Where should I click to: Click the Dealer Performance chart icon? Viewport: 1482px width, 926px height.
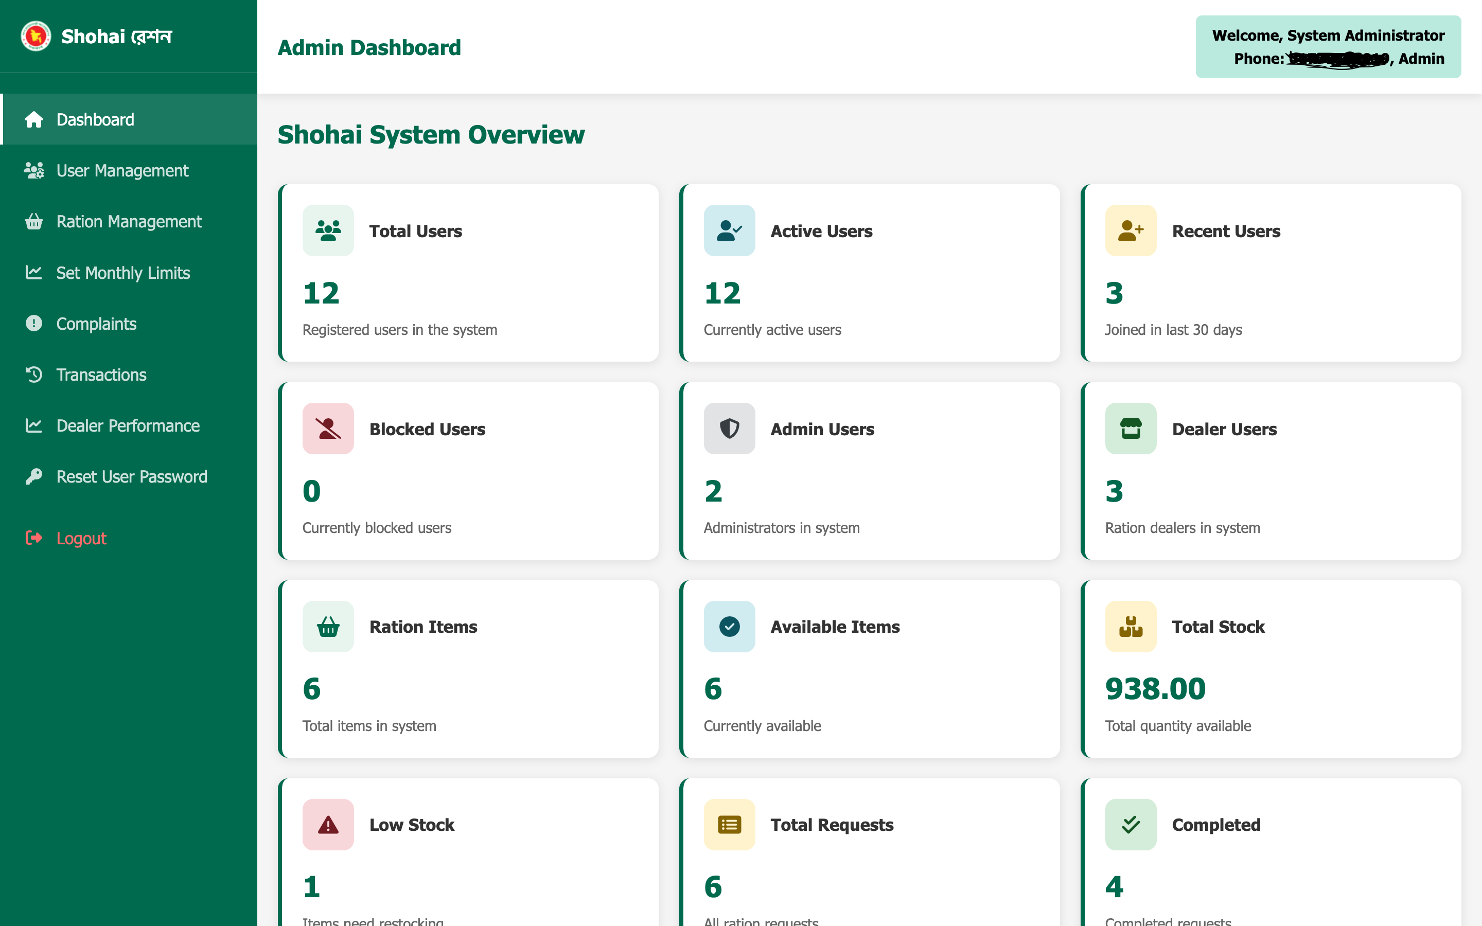pos(33,425)
